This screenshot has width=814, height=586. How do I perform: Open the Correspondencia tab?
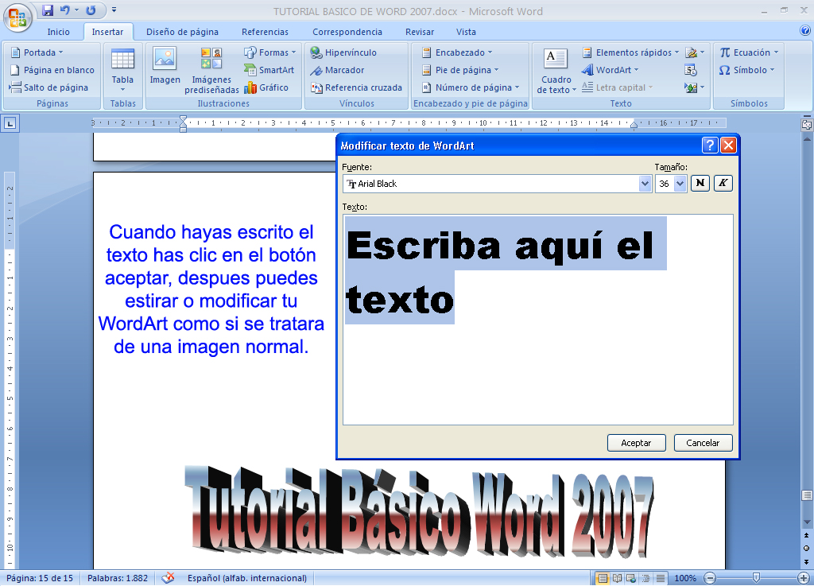347,32
